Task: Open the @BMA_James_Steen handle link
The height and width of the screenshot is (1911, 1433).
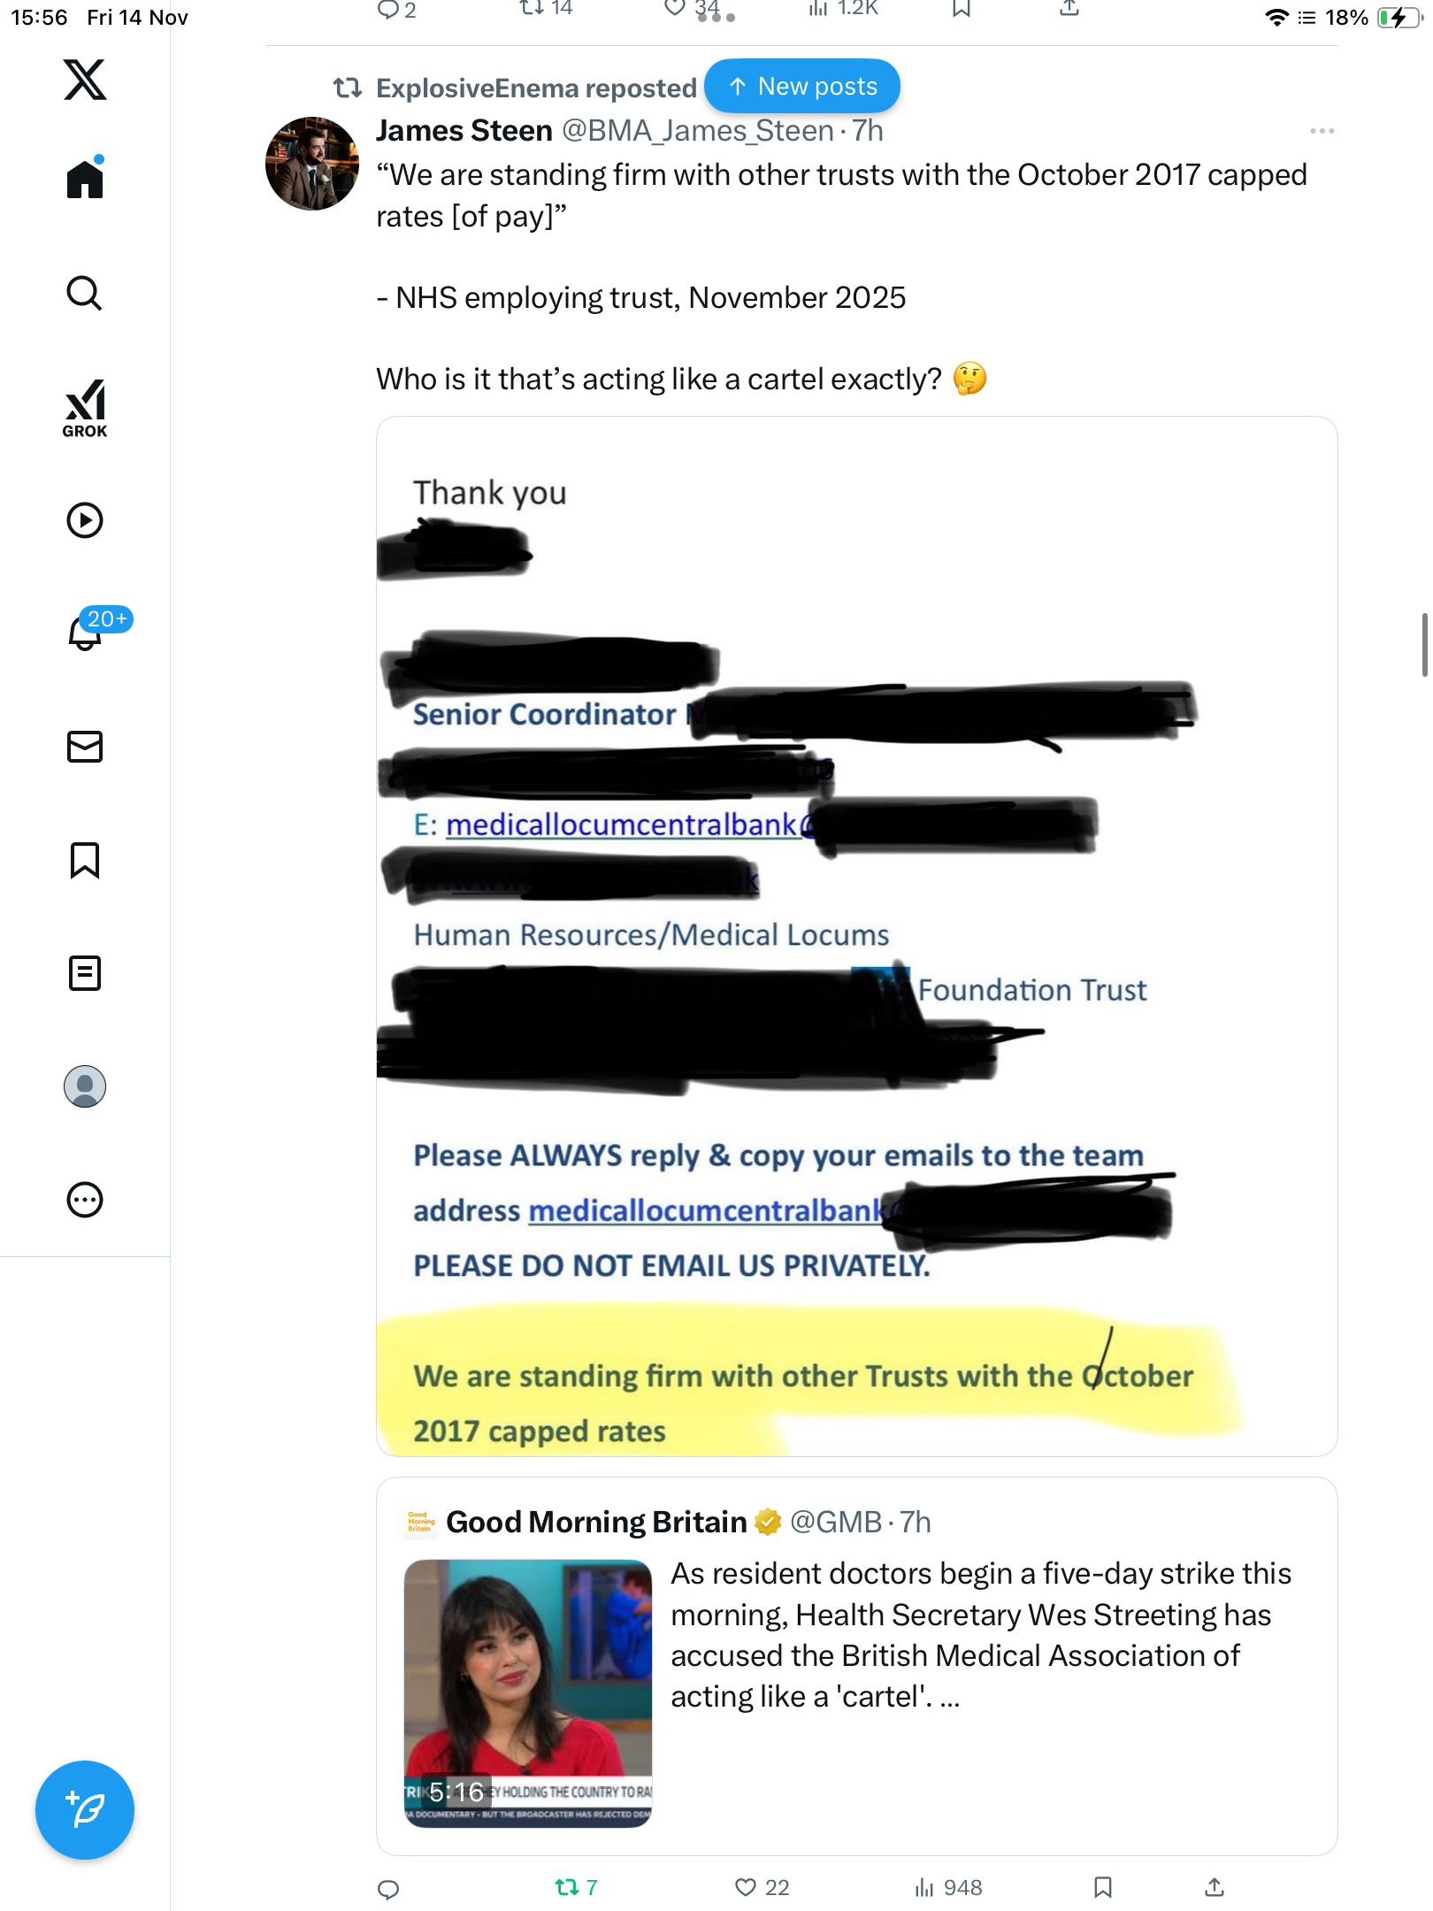Action: coord(698,131)
